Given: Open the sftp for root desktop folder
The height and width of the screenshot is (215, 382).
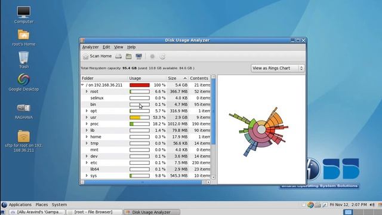Looking at the screenshot, I should tap(24, 142).
